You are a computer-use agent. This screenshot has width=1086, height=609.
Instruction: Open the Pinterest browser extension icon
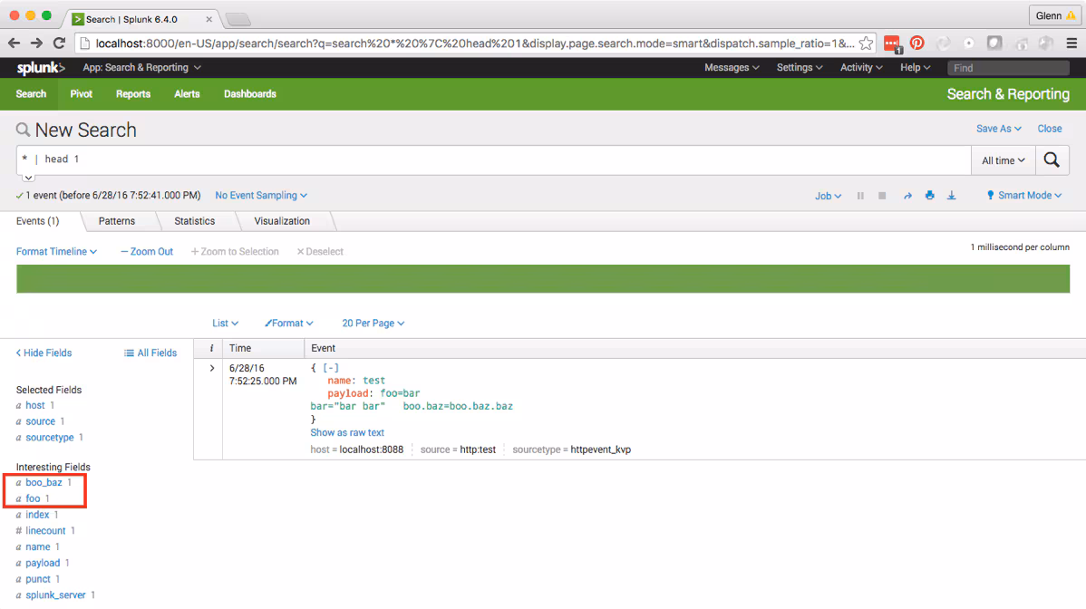(916, 43)
